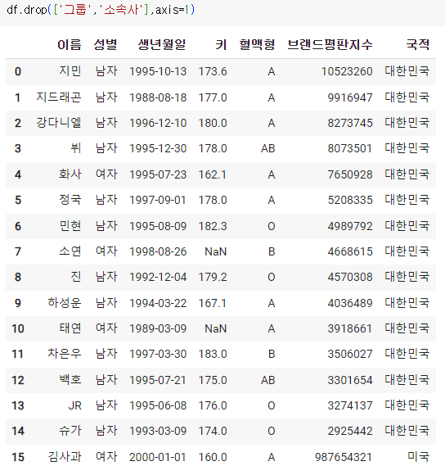Viewport: 445px width, 475px height.
Task: Click the NaN height in 소연's row
Action: point(216,251)
